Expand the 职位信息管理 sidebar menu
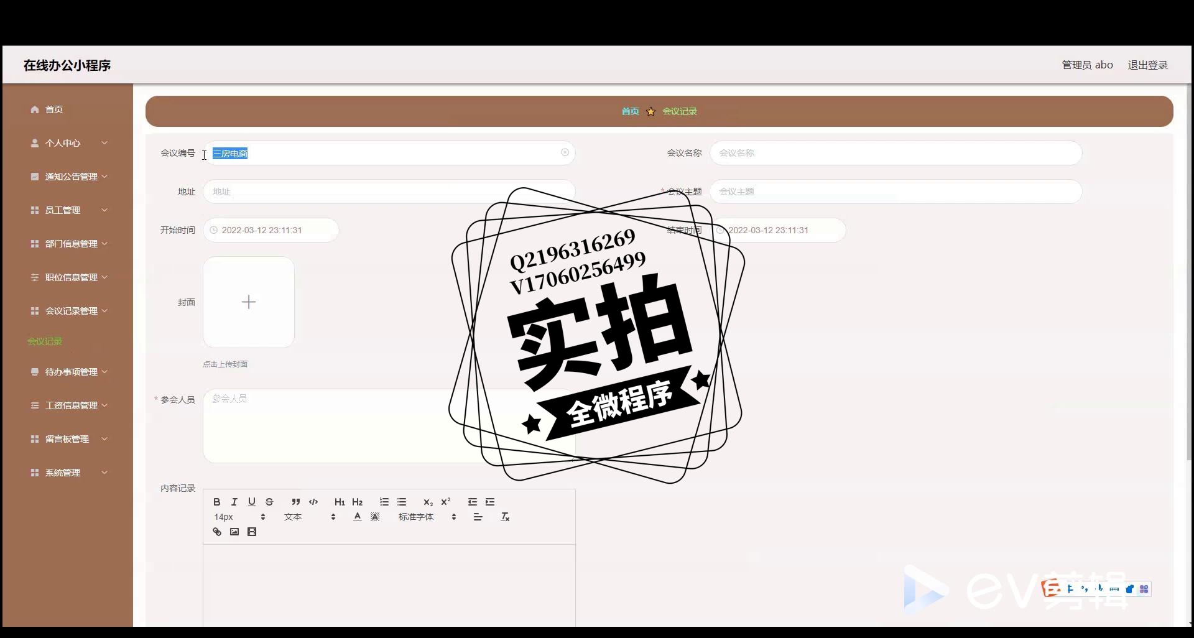The image size is (1194, 638). tap(67, 277)
